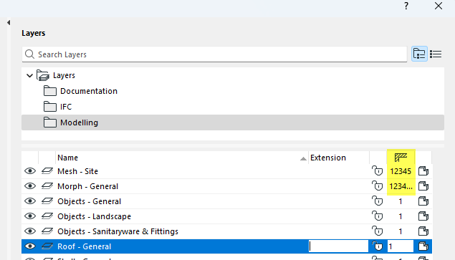Collapse the left panel with the arrow
Viewport: 455px width, 260px height.
(9, 22)
